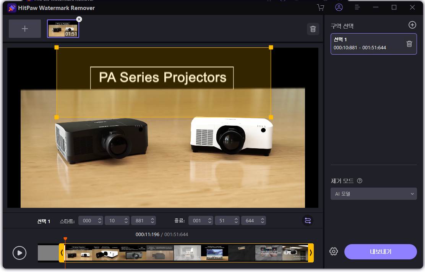Viewport: 425px width, 272px height.
Task: Show help for 제거 모드
Action: (x=360, y=181)
